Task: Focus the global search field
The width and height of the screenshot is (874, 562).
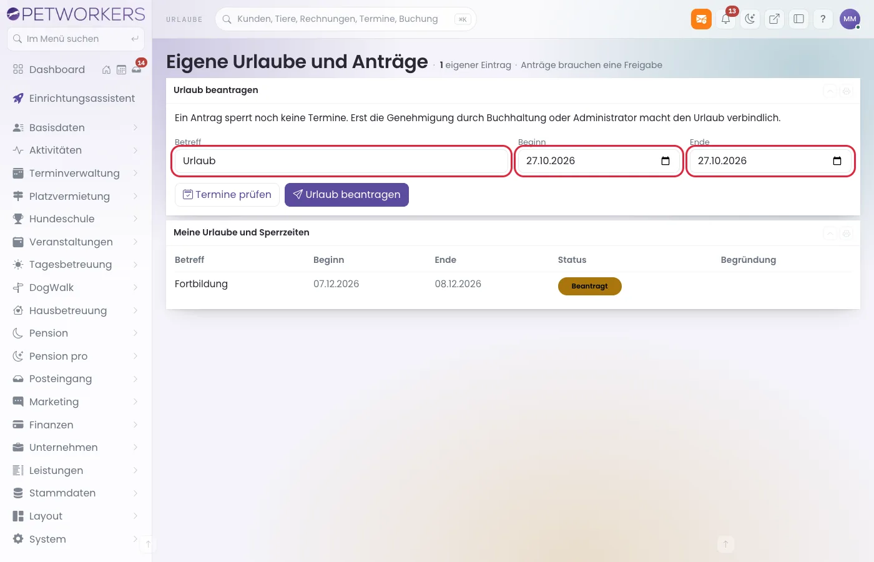Action: tap(345, 19)
